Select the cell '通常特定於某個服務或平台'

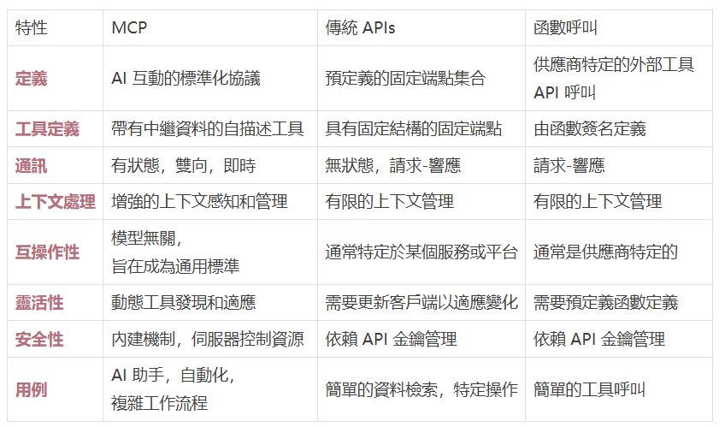[421, 252]
